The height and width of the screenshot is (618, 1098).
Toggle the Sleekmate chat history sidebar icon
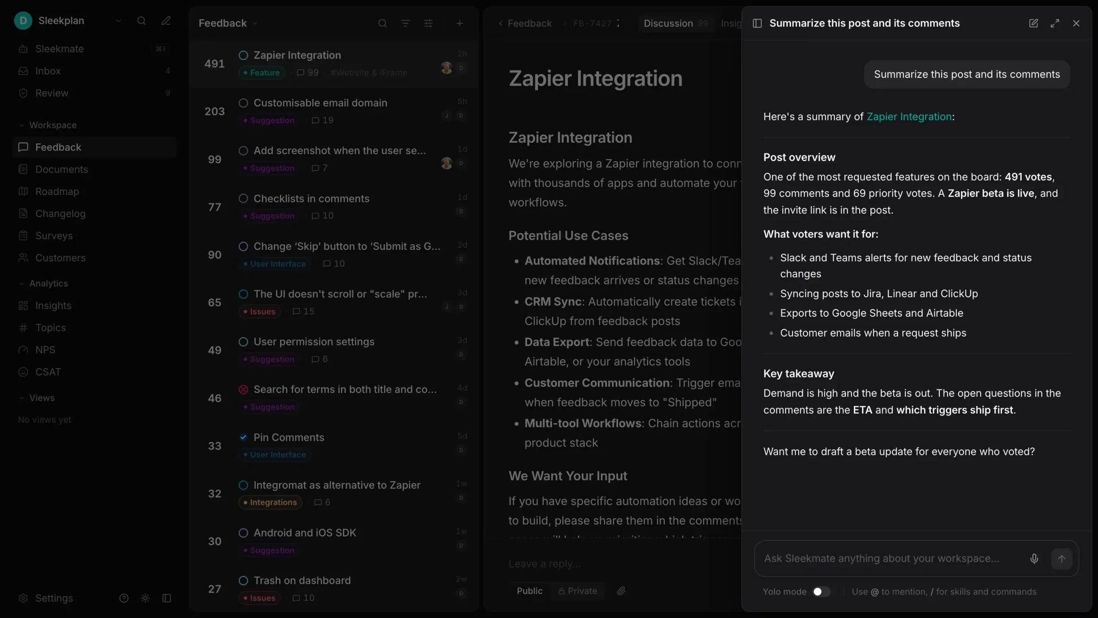coord(757,23)
